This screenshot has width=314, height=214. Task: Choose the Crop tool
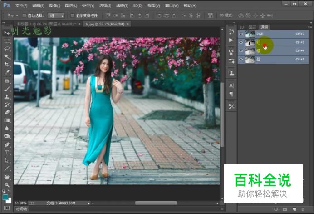pyautogui.click(x=7, y=65)
